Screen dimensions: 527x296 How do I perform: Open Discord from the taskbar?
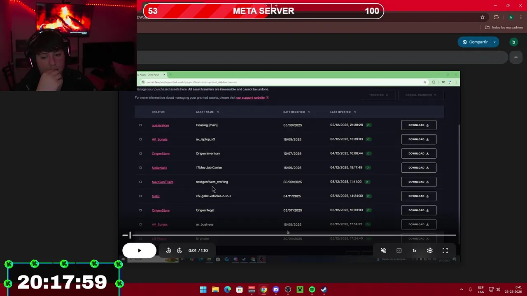[276, 290]
